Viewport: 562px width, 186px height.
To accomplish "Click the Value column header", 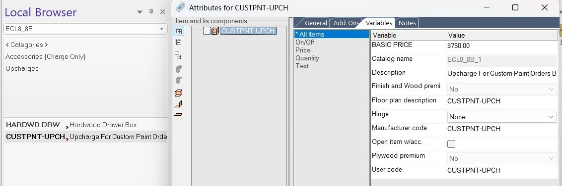I will [502, 35].
